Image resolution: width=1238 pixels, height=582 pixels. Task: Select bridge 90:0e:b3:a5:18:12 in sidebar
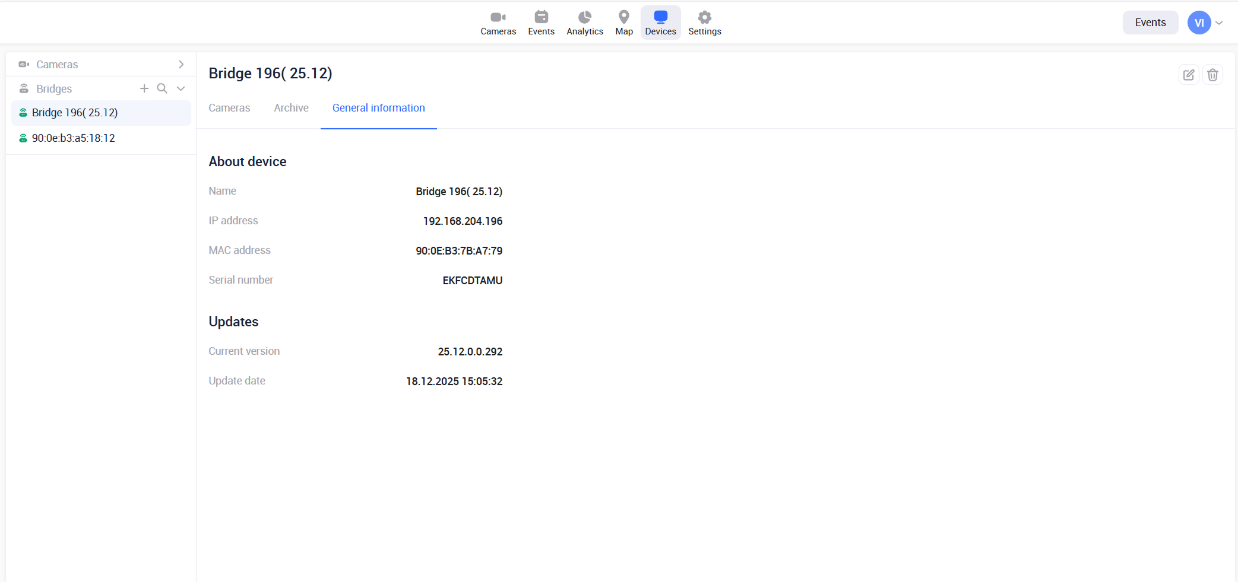coord(74,138)
